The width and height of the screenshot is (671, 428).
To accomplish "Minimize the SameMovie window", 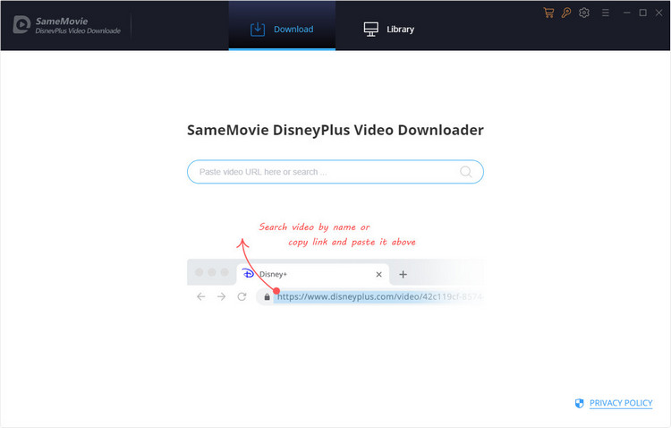I will 626,13.
